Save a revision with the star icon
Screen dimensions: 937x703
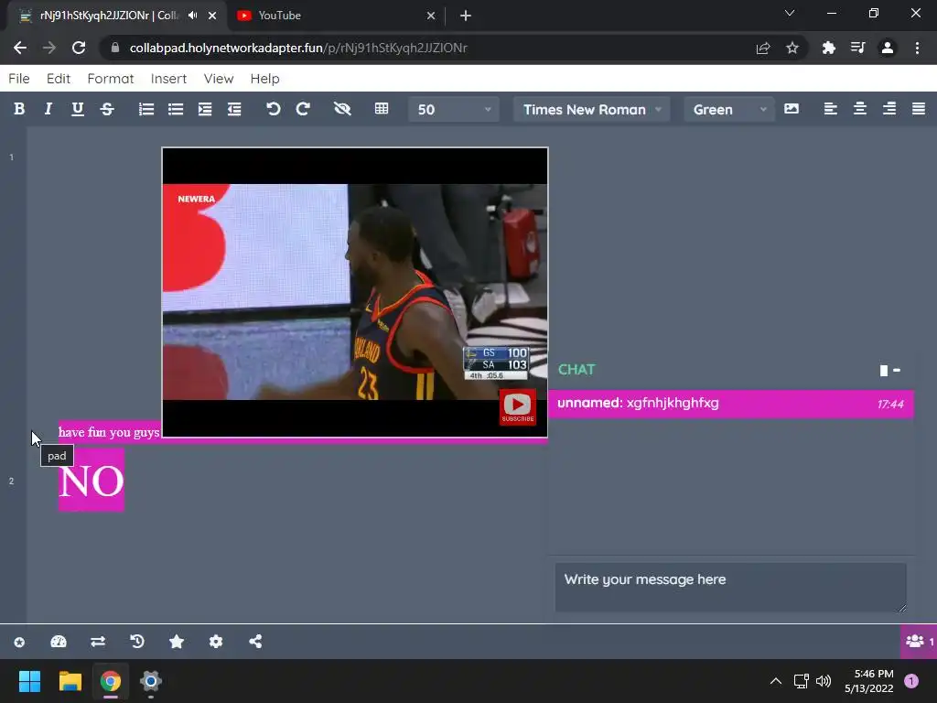click(177, 642)
